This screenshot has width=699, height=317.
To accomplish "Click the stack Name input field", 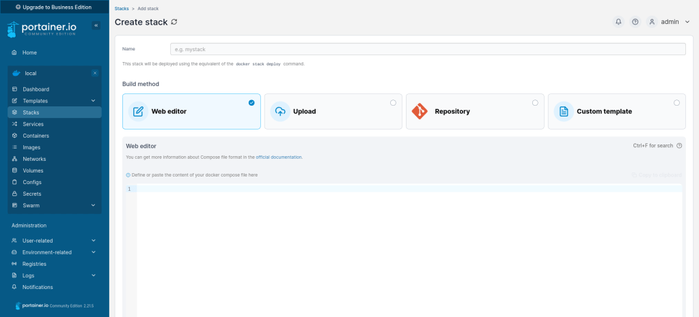I will [428, 49].
